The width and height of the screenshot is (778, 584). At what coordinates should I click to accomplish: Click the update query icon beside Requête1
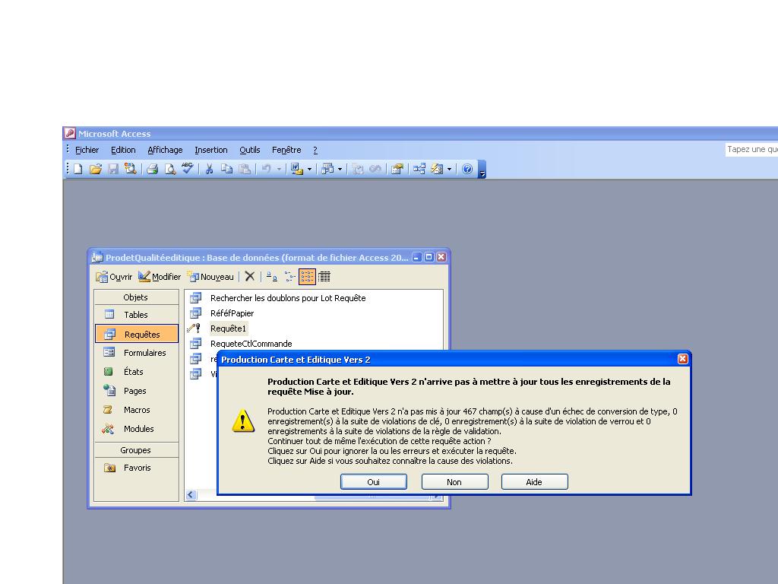point(194,328)
